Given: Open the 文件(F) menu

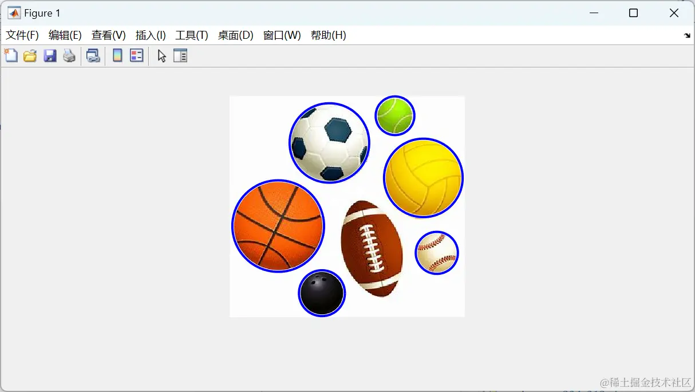Looking at the screenshot, I should (22, 35).
